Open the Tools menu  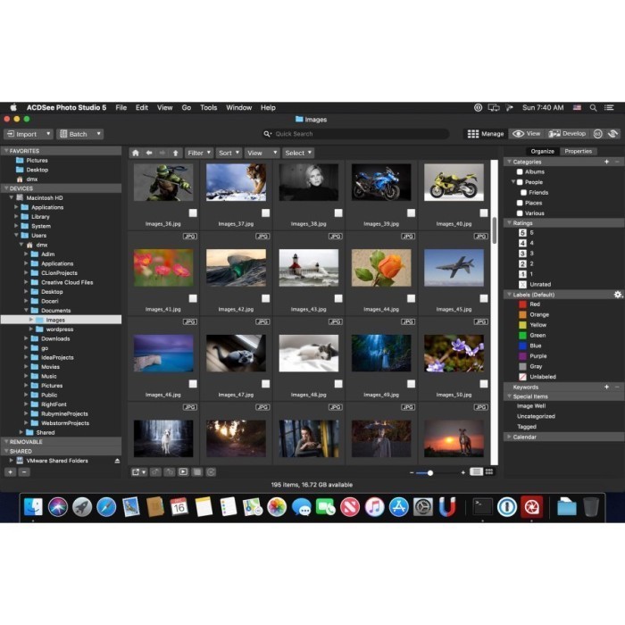point(208,108)
